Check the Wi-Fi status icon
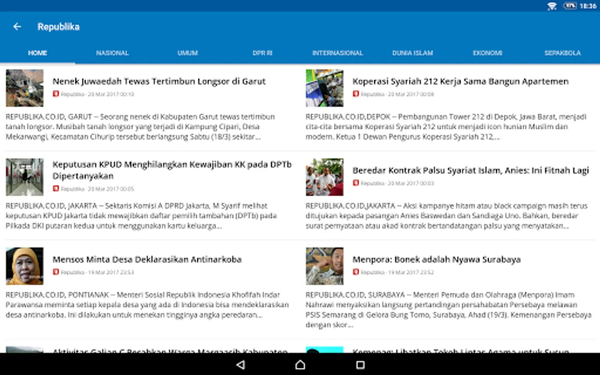Viewport: 600px width, 375px height. (x=552, y=6)
